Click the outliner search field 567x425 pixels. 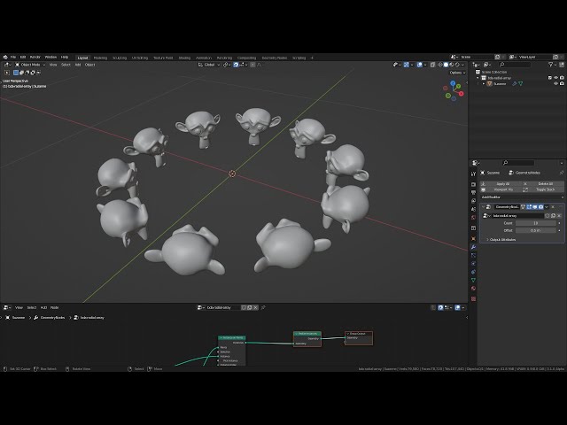click(515, 65)
